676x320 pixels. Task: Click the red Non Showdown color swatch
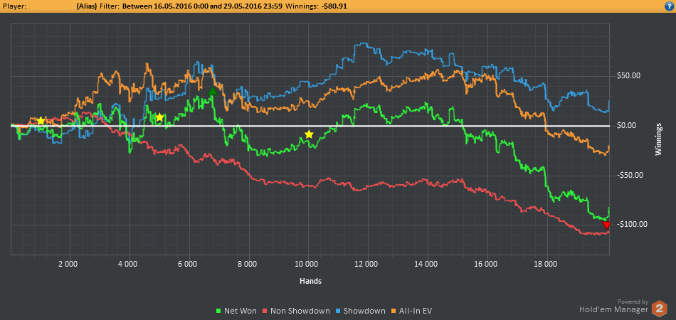coord(265,311)
